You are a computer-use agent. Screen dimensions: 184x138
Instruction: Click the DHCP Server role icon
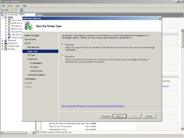pyautogui.click(x=9, y=23)
